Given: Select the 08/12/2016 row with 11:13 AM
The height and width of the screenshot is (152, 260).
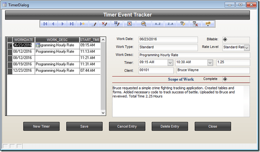Looking at the screenshot, I should [x=54, y=52].
